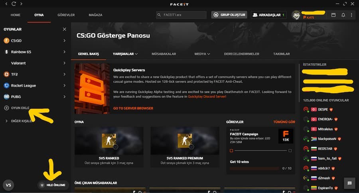
Task: Open the Medya dropdown
Action: click(202, 54)
